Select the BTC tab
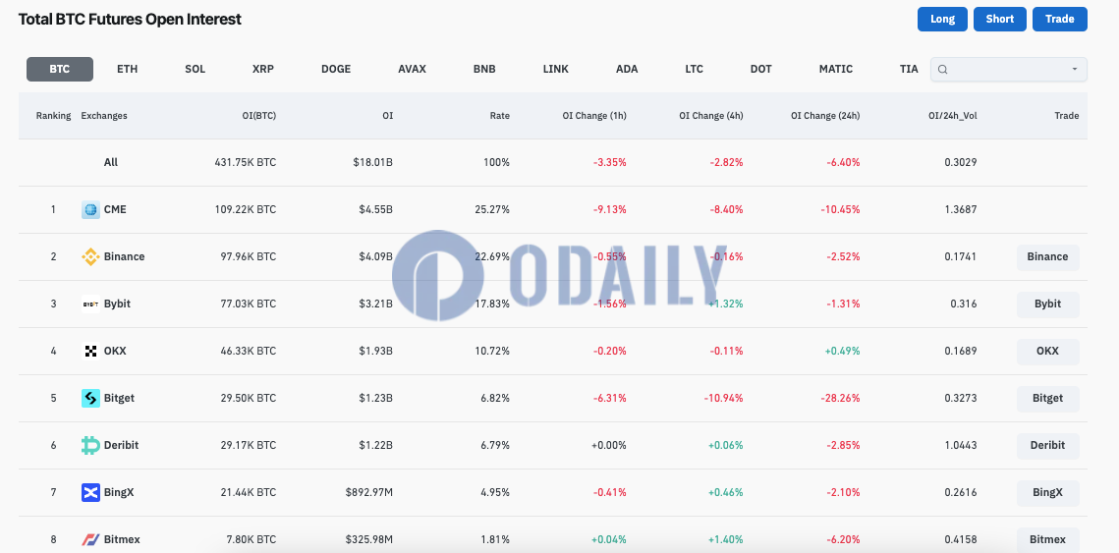The image size is (1119, 553). click(60, 69)
